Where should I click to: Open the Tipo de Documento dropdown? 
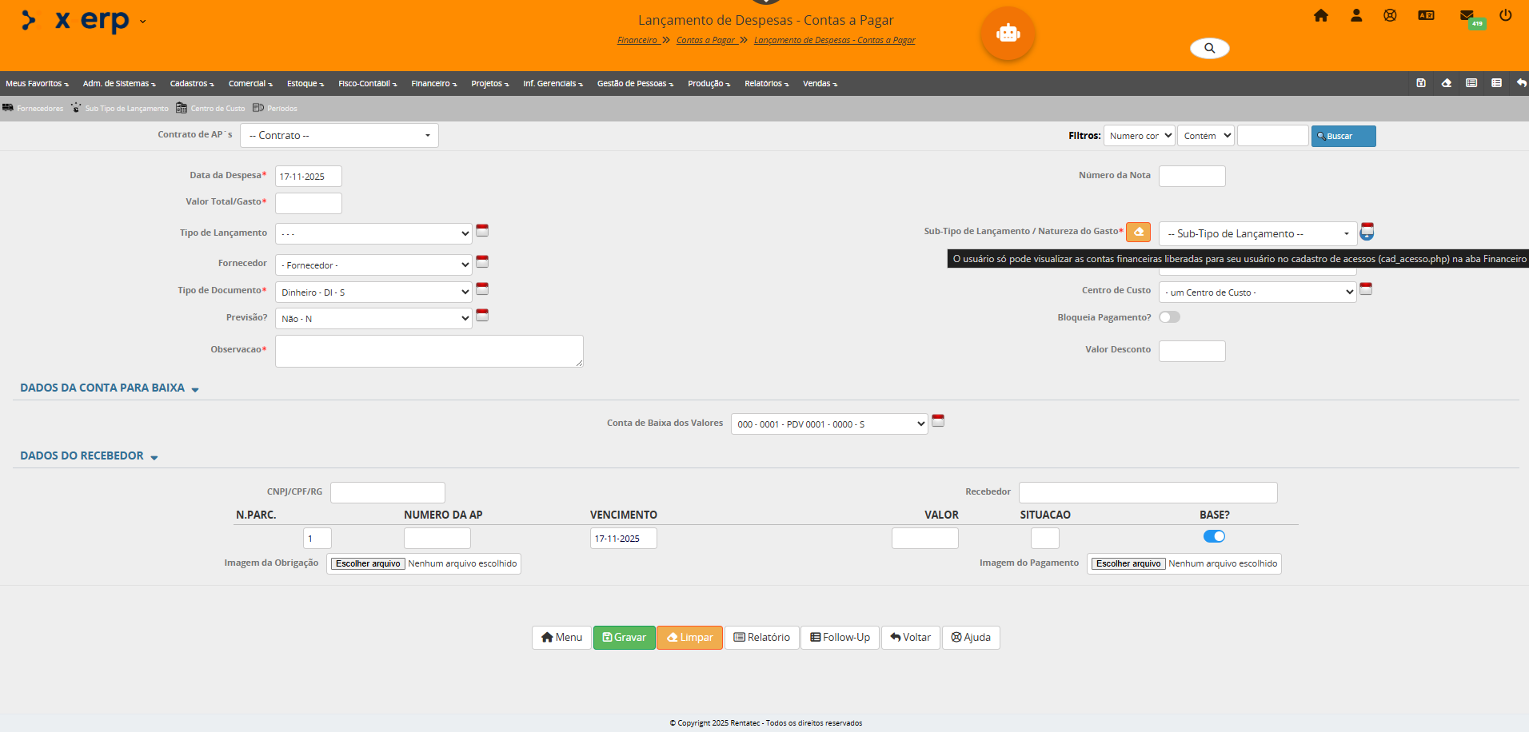[373, 292]
